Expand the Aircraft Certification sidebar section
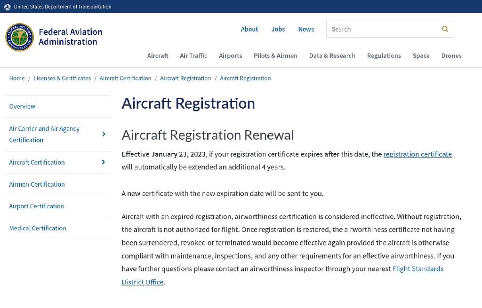This screenshot has width=482, height=308. click(104, 162)
